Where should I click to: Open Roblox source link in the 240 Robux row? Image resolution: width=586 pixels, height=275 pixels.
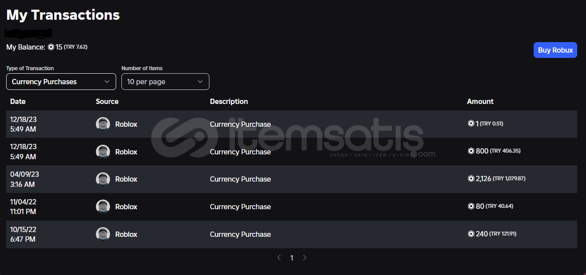point(126,234)
